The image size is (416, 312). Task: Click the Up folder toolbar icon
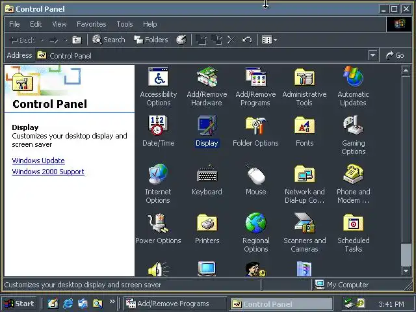[77, 40]
